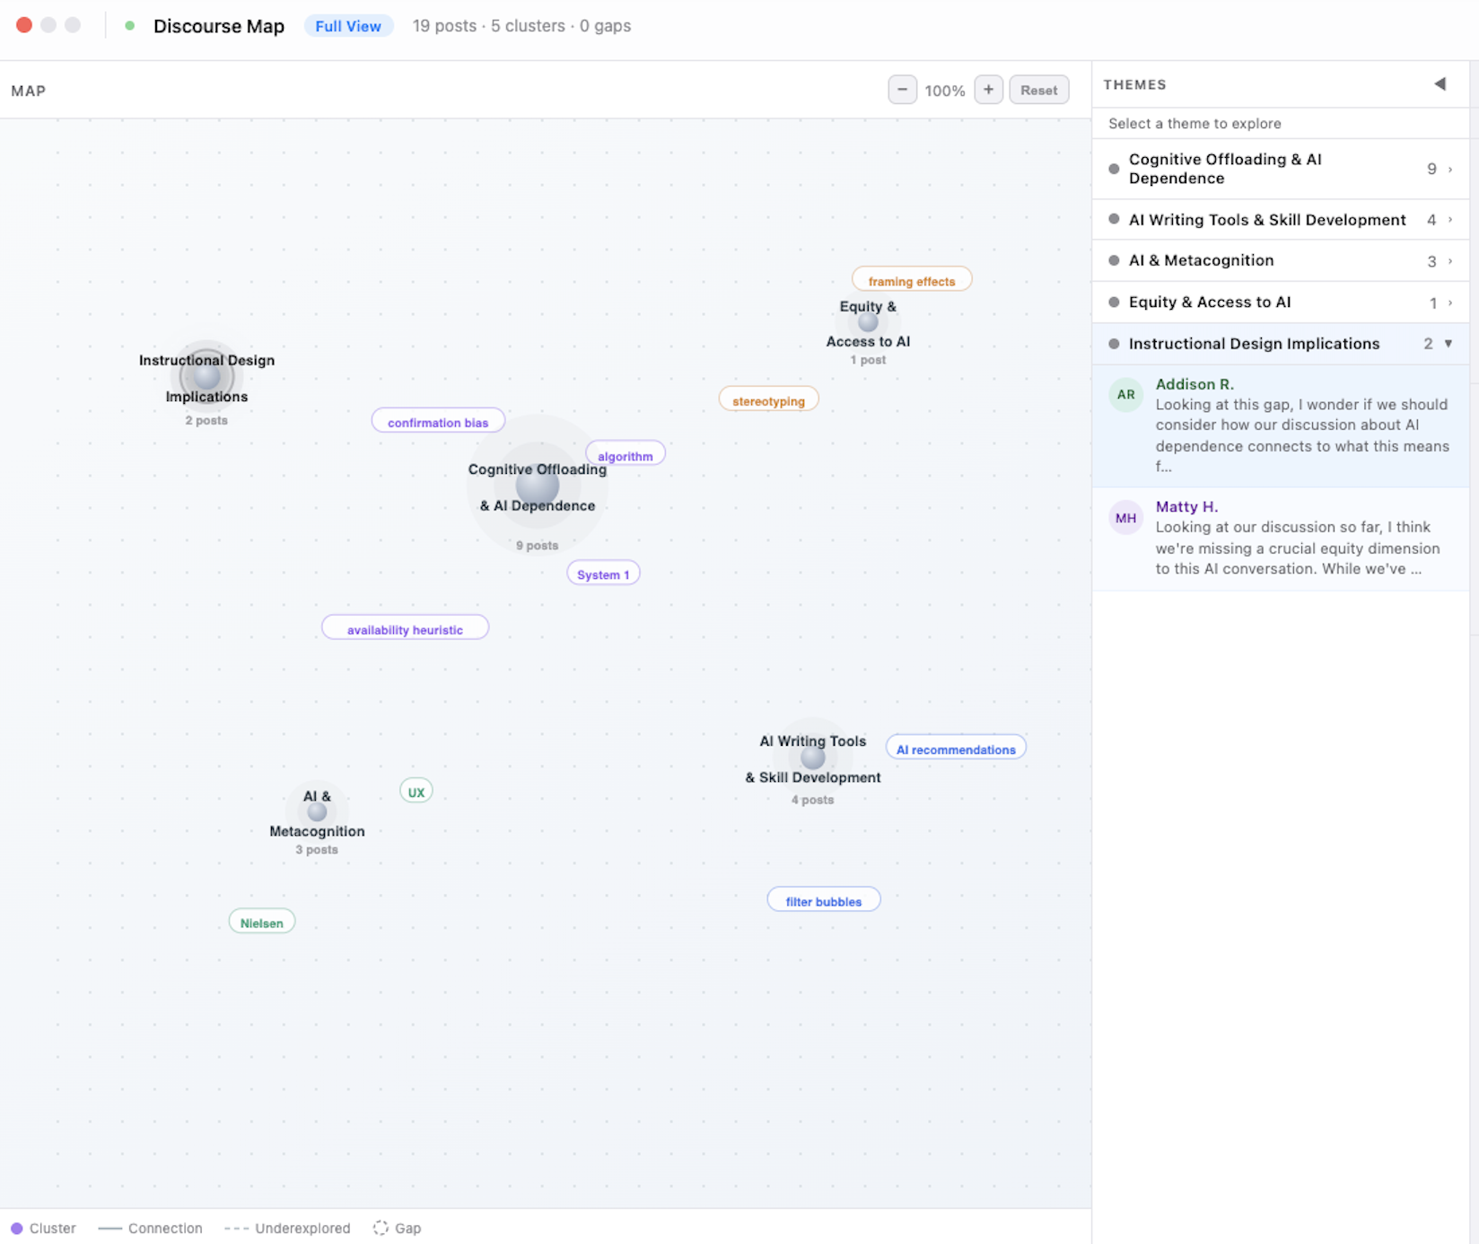
Task: Zoom in on the map using the plus icon
Action: coord(988,90)
